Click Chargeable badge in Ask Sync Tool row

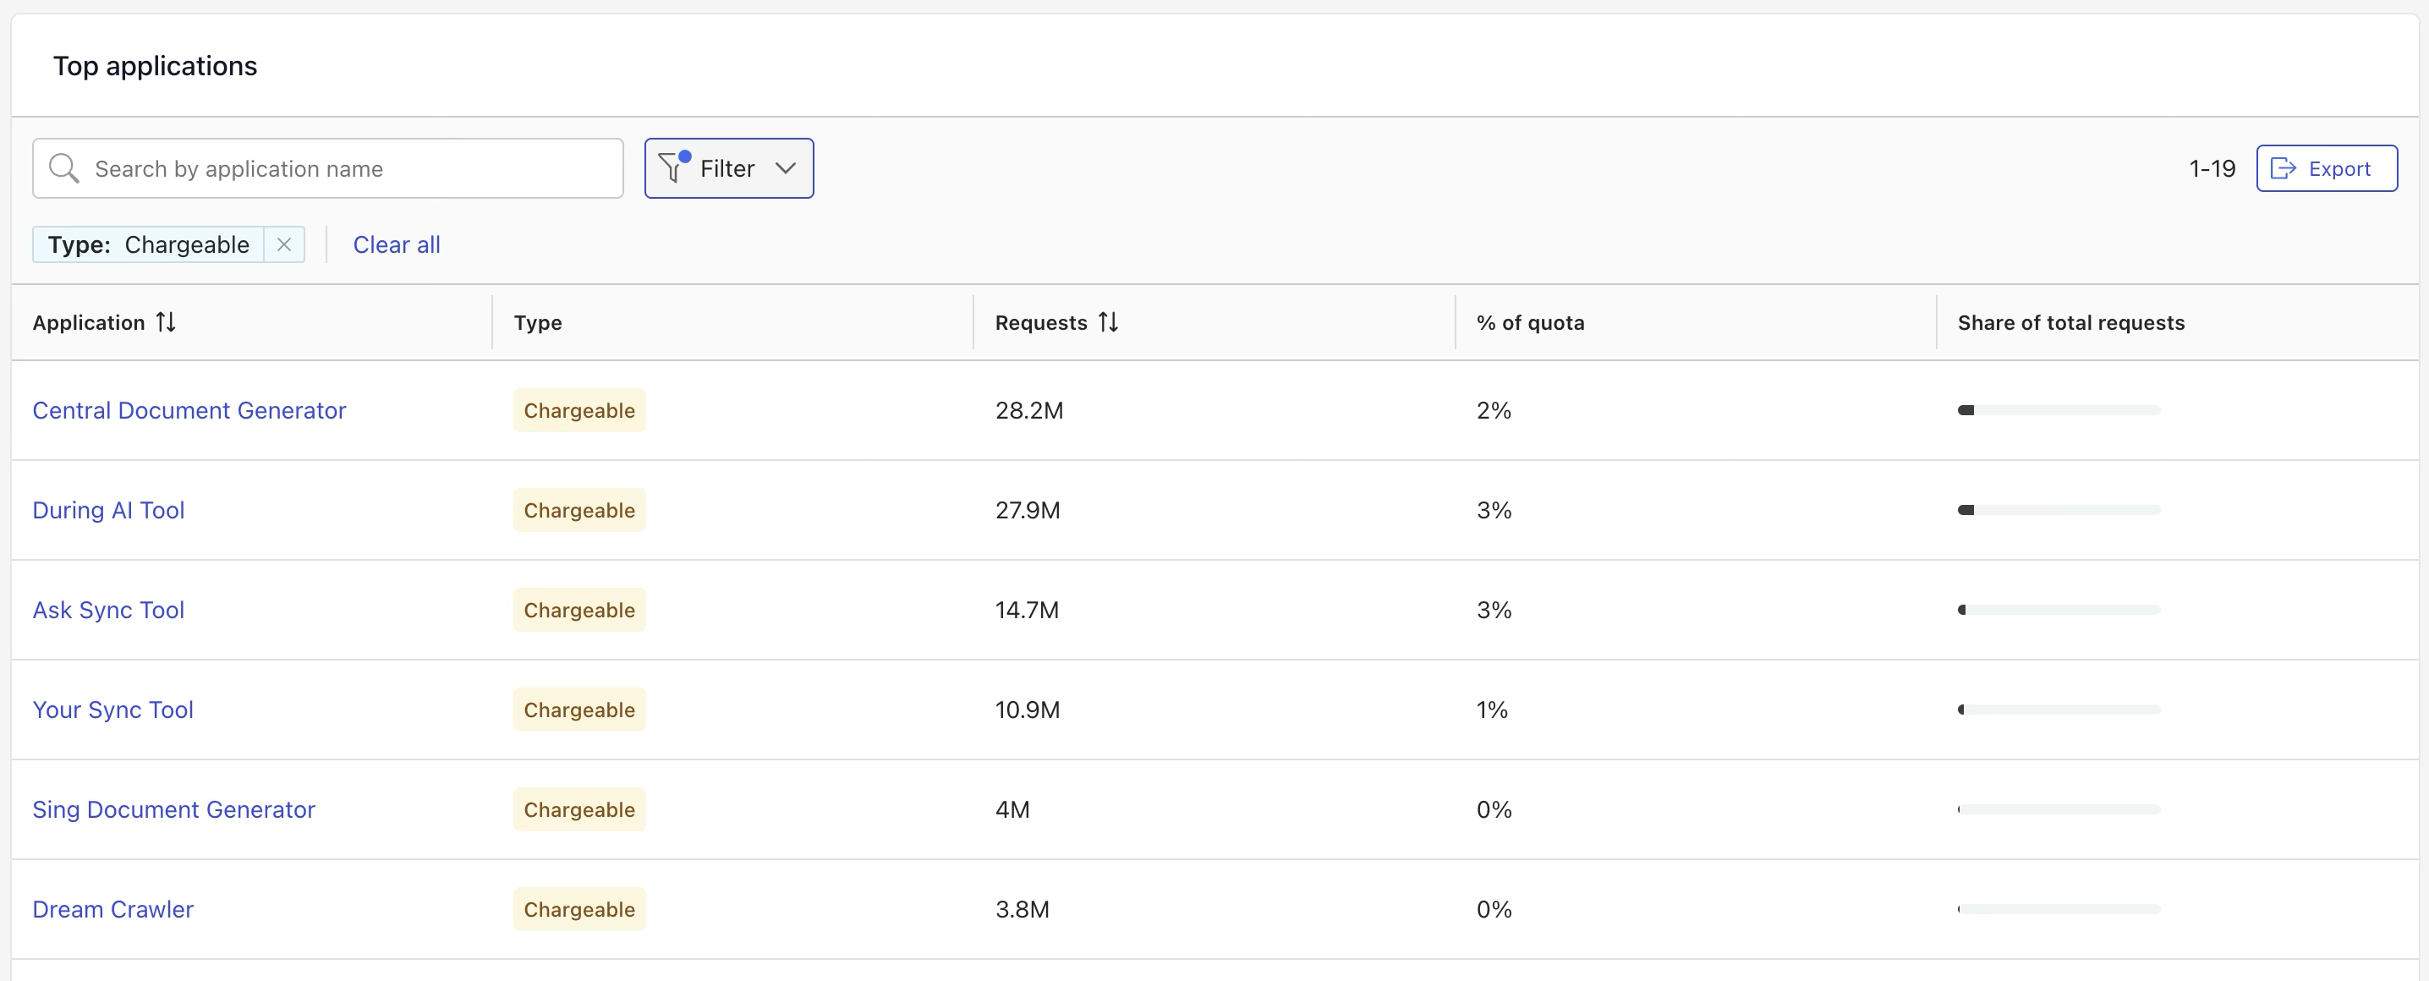coord(579,611)
